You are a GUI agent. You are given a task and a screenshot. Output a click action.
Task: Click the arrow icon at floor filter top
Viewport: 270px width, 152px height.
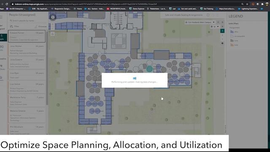tap(222, 22)
